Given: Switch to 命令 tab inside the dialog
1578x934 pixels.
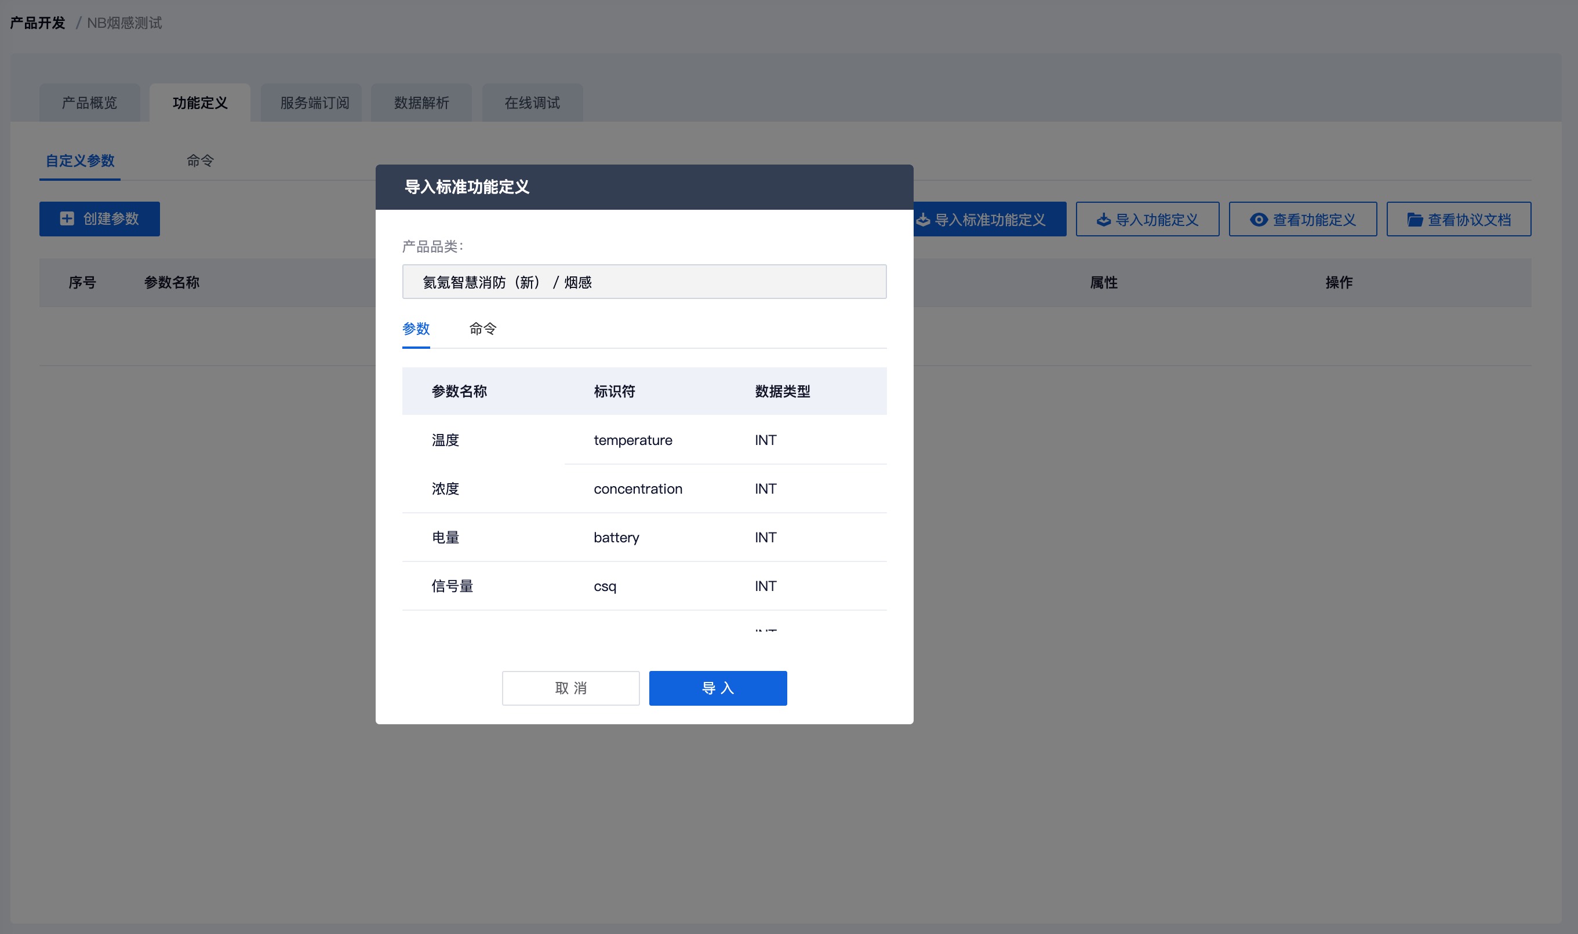Looking at the screenshot, I should click(482, 329).
